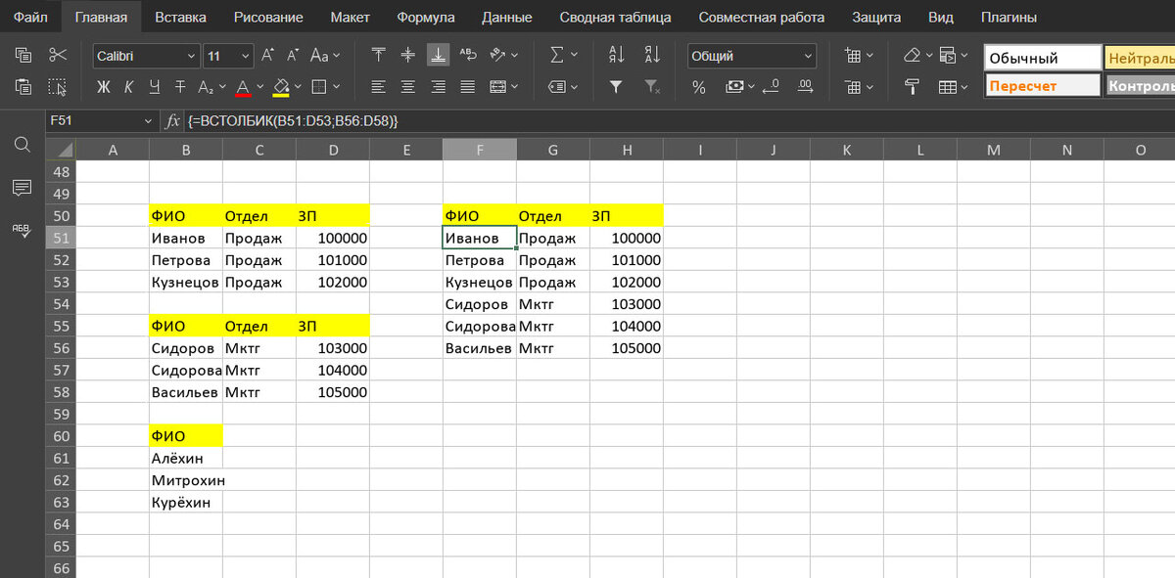Click the Paste icon
1175x578 pixels.
click(23, 87)
